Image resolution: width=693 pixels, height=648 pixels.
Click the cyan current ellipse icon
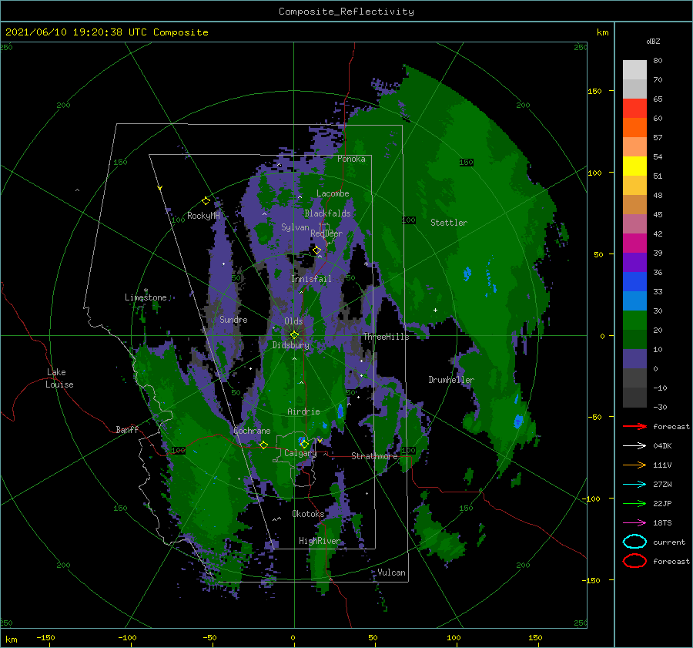[x=634, y=542]
